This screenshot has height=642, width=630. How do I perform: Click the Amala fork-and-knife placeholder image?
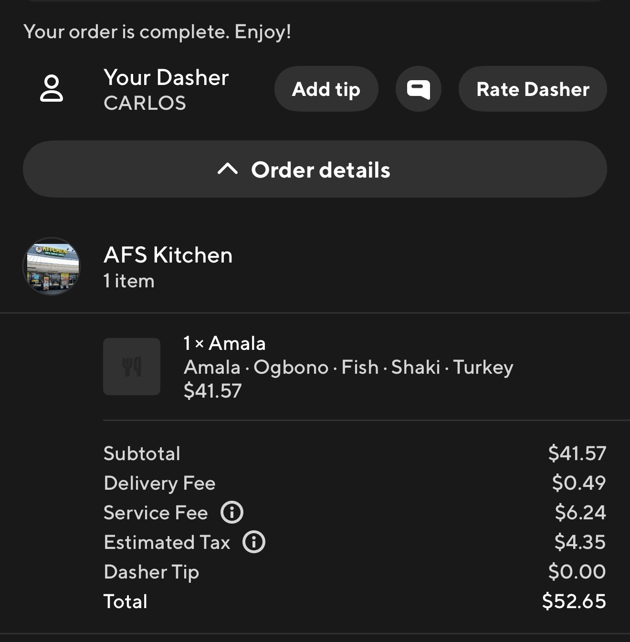coord(132,367)
